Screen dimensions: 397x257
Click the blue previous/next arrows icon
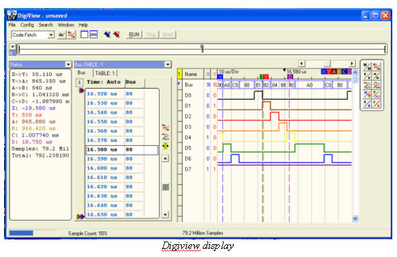[367, 104]
